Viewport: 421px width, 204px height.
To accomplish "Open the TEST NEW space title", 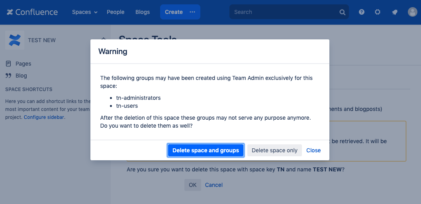I will (x=41, y=40).
